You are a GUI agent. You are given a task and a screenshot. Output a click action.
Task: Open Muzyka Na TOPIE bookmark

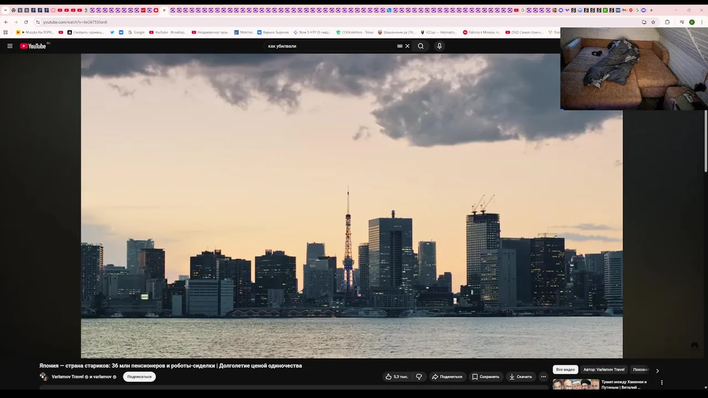[x=35, y=32]
